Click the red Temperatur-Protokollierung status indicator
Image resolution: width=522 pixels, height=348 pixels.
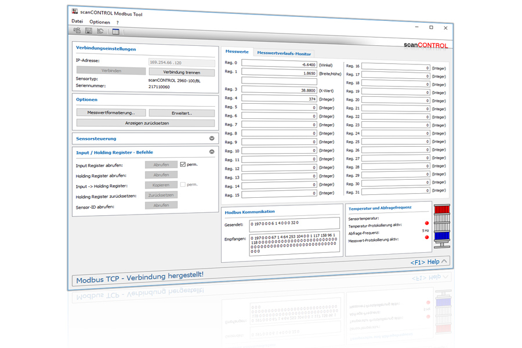(427, 223)
